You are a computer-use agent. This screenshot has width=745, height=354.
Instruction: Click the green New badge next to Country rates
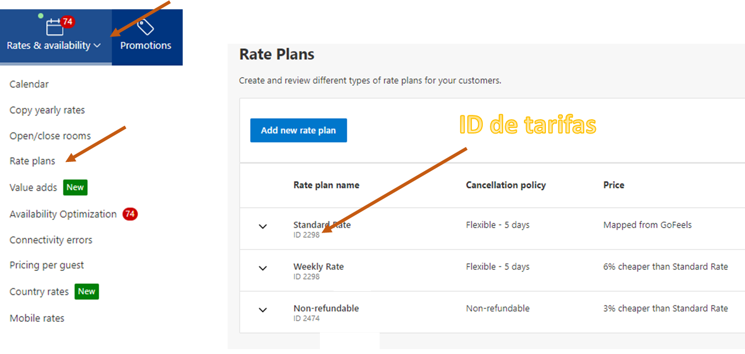tap(87, 292)
